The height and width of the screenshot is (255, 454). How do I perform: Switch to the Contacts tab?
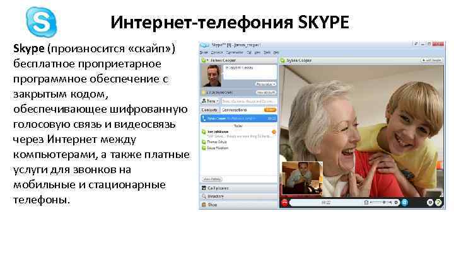coord(209,110)
